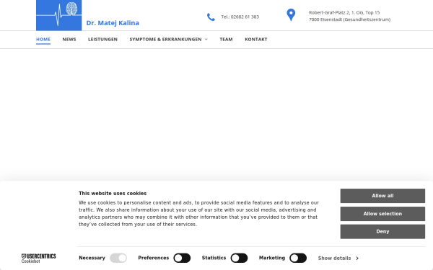Open the SYMPTOME & ERKRANKUNGEN menu

coord(165,40)
